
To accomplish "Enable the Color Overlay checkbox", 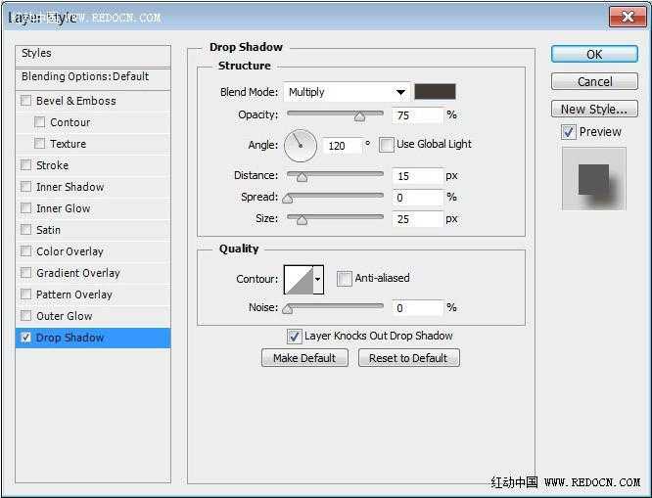I will tap(25, 251).
